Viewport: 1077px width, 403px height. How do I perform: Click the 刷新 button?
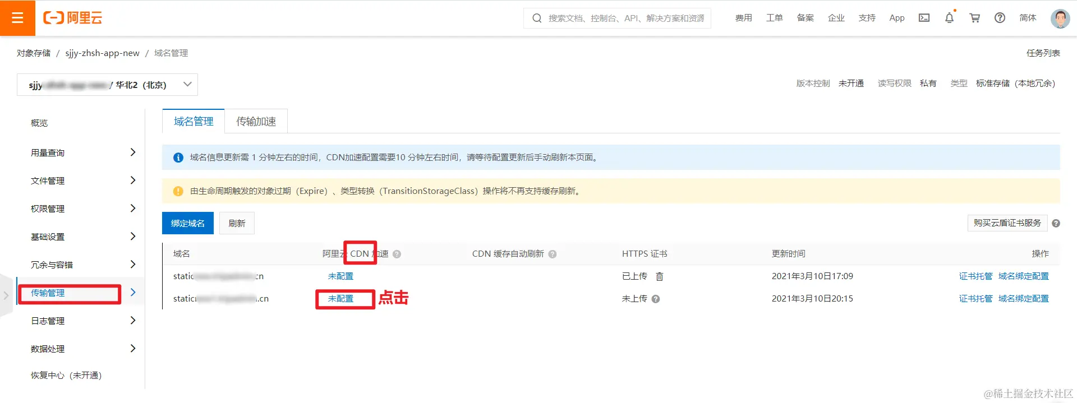237,223
